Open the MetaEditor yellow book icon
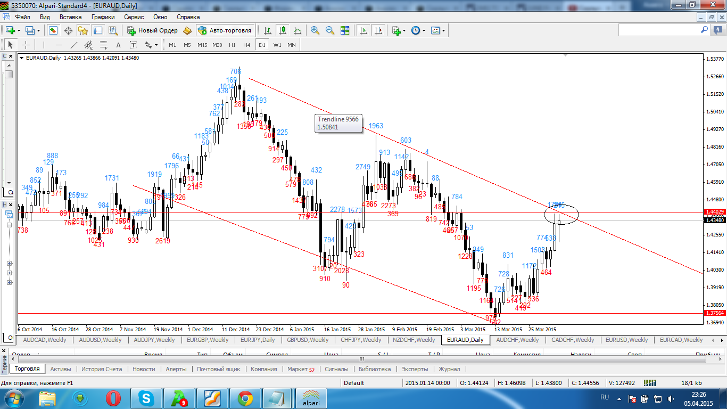The width and height of the screenshot is (727, 409). (187, 30)
